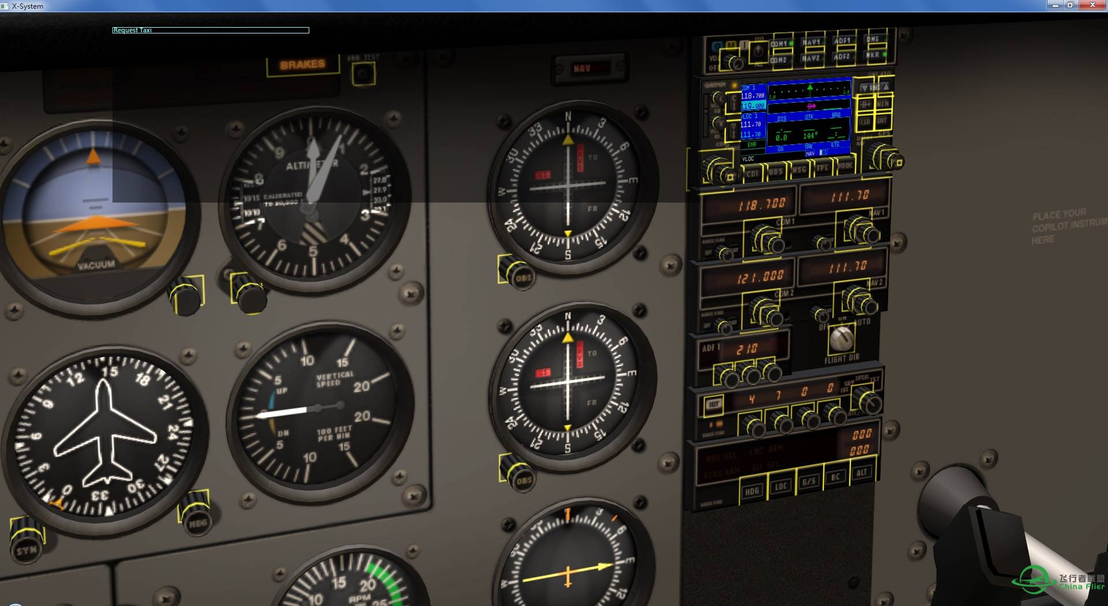Click the ADF 1 display reading 210

tap(746, 349)
